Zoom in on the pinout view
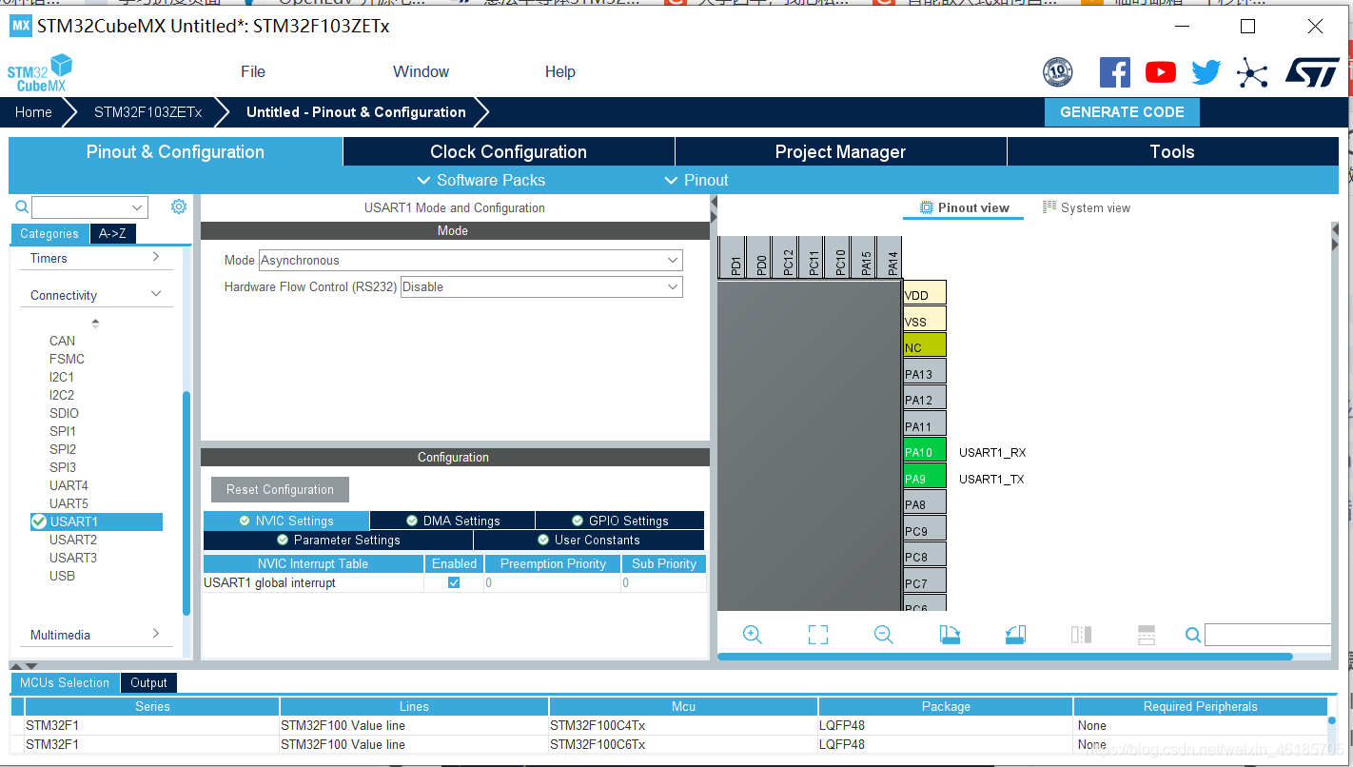Screen dimensions: 1353x767 tap(753, 635)
